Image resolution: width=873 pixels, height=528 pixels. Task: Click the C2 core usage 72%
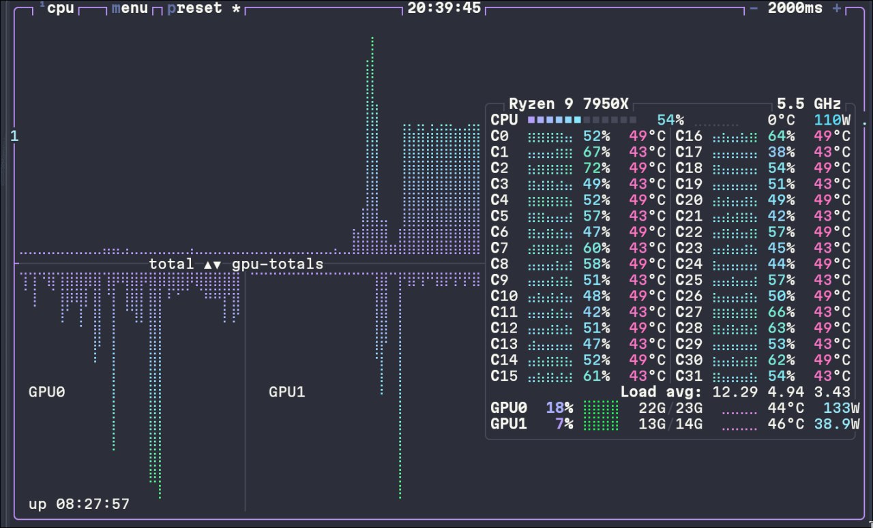(x=596, y=168)
